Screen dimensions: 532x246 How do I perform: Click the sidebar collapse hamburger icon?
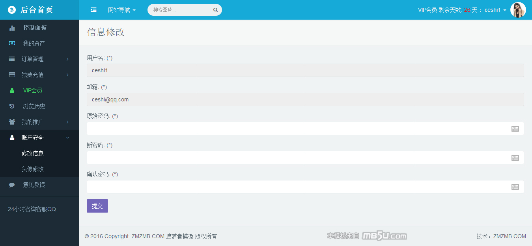pos(93,10)
